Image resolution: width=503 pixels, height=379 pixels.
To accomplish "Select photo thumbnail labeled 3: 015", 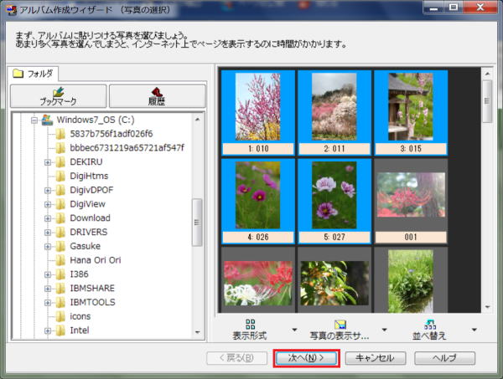I will coord(411,113).
